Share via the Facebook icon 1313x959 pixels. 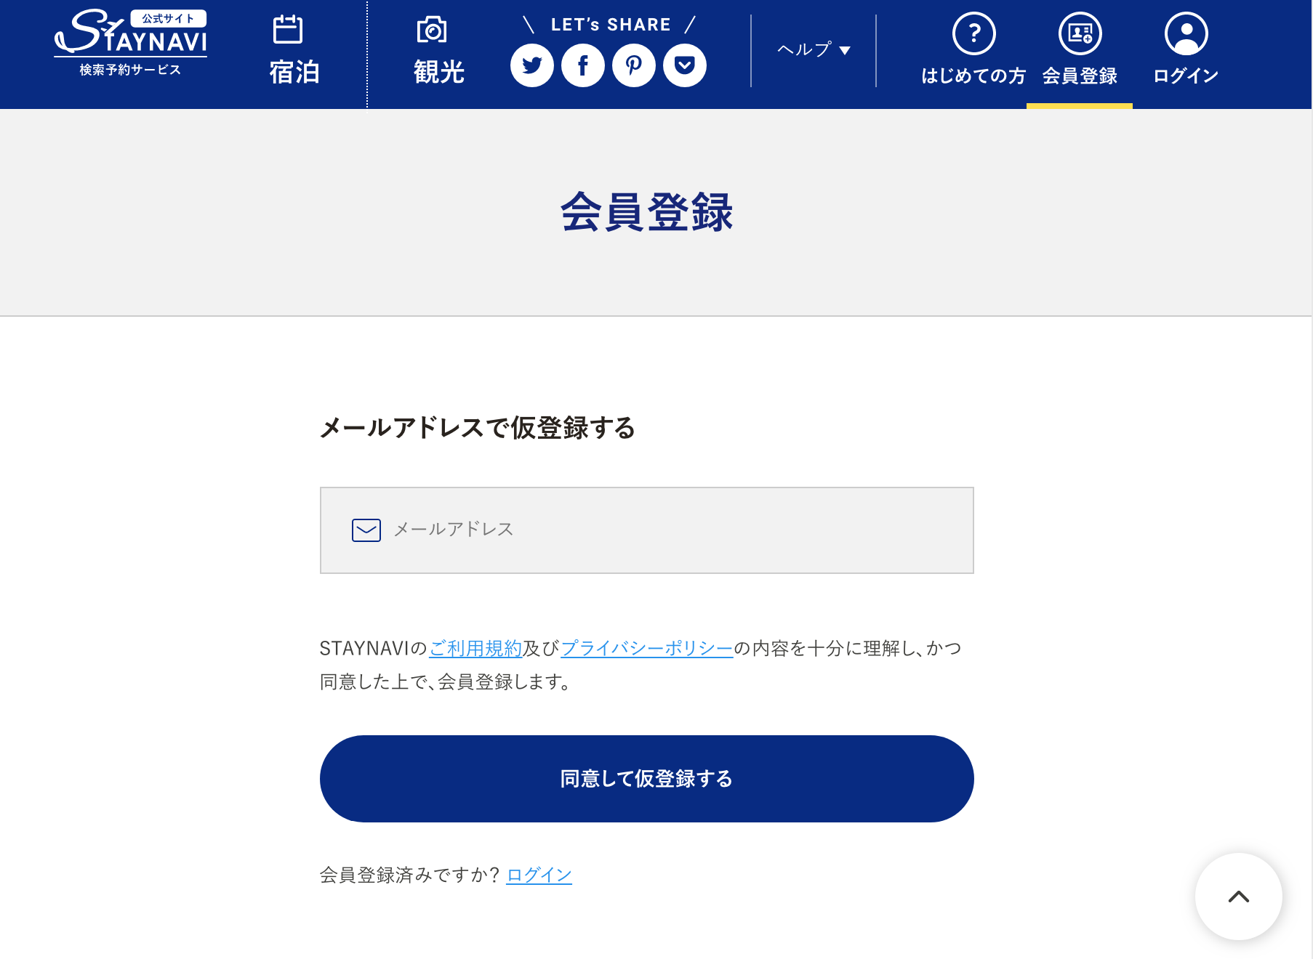583,65
